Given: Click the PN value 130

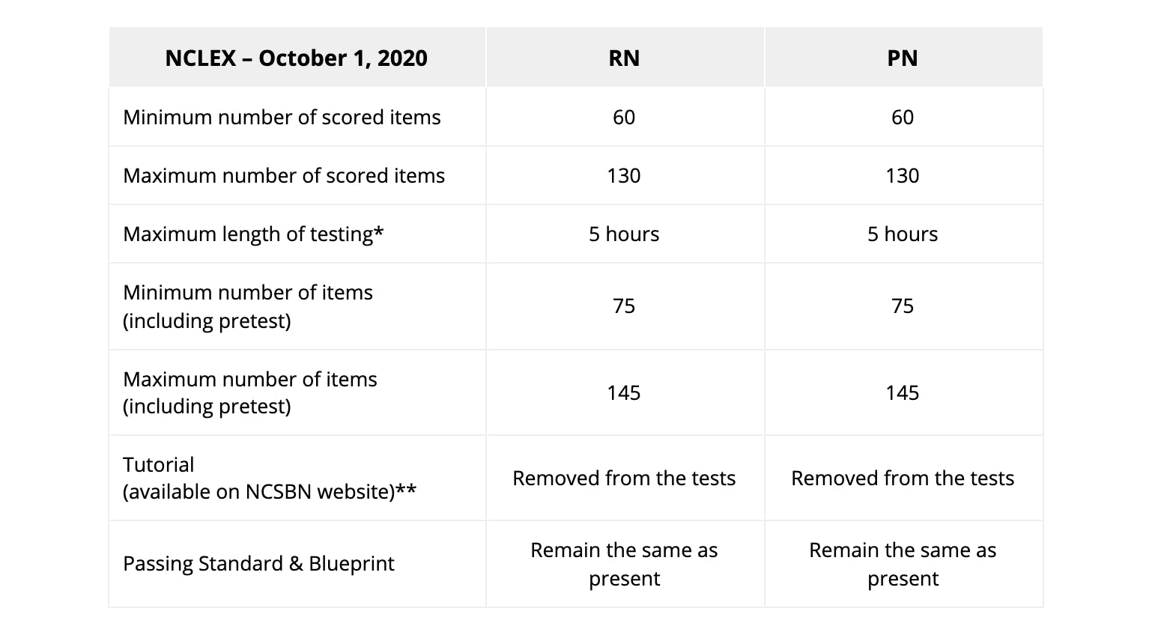Looking at the screenshot, I should (903, 175).
